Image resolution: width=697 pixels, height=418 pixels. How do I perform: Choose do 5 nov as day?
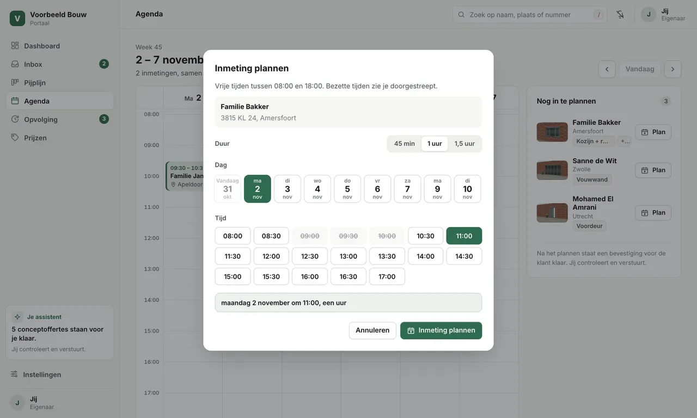coord(347,189)
